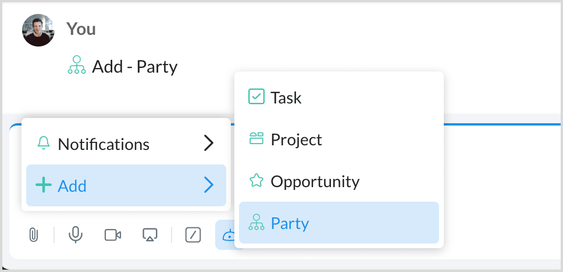Screen dimensions: 563x272
Task: Click the star icon beside Opportunity
Action: tap(256, 181)
